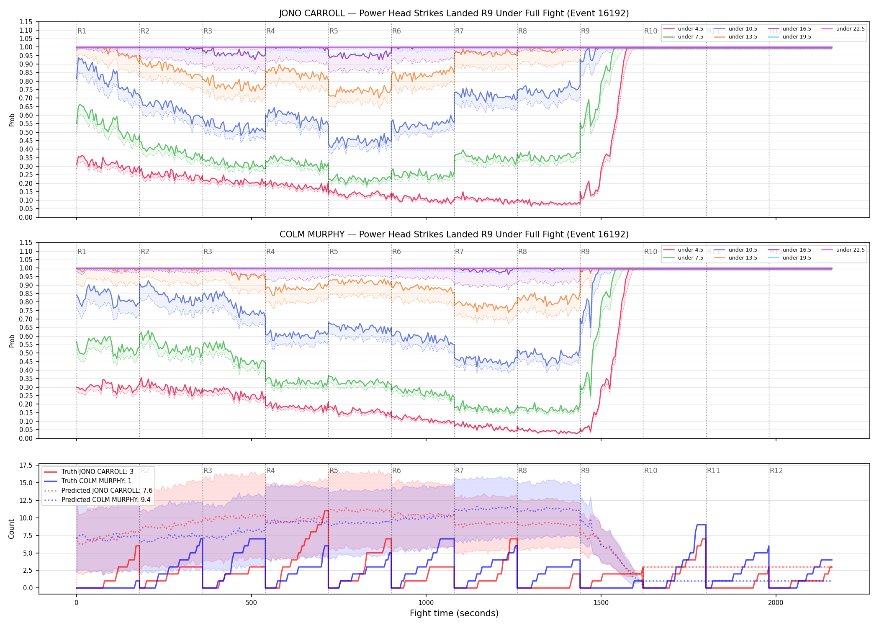Click R11 round marker in the Count chart
Image resolution: width=879 pixels, height=628 pixels.
tap(714, 471)
